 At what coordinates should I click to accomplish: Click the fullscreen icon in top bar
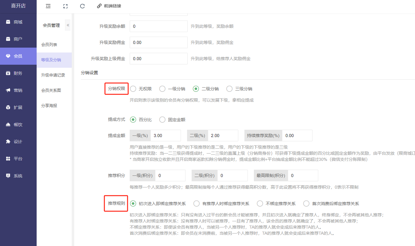(65, 6)
